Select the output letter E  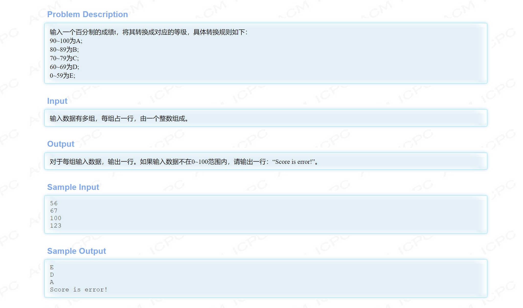[x=52, y=267]
